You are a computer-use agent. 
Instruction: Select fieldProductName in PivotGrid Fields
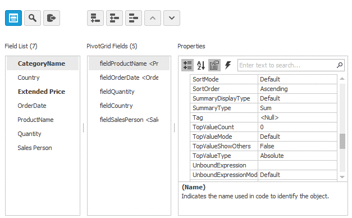(129, 63)
